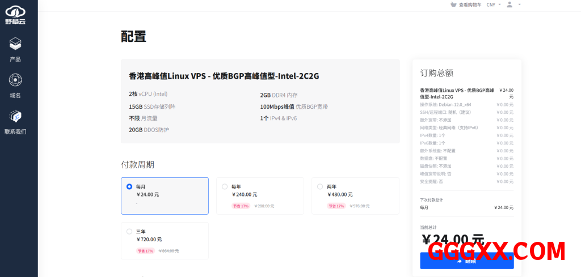Expand the user account dropdown arrow
Viewport: 581px width, 277px height.
point(519,5)
